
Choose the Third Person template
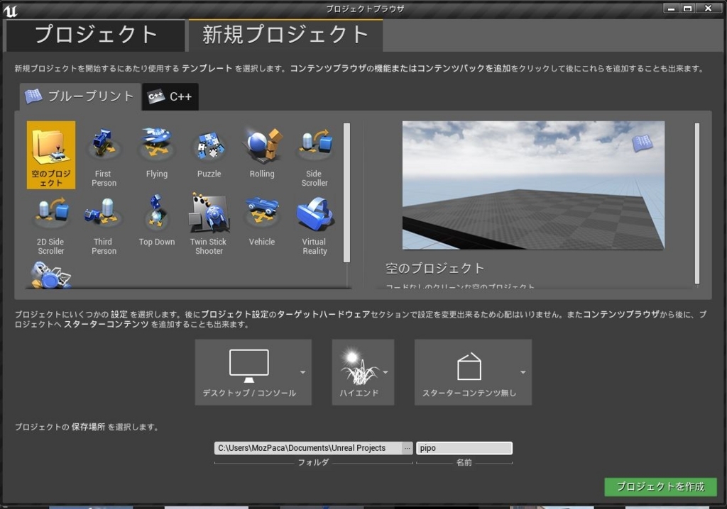[x=104, y=224]
